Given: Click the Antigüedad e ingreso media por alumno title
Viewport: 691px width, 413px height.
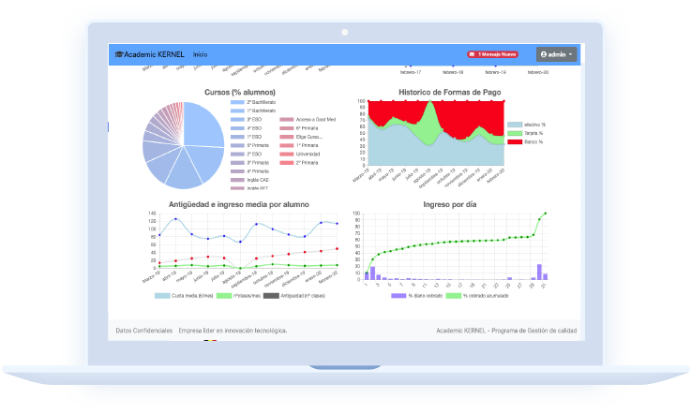Looking at the screenshot, I should (x=239, y=204).
